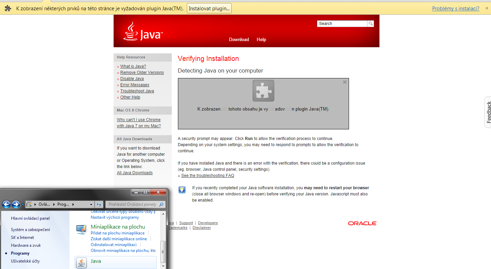The height and width of the screenshot is (269, 491).
Task: Open the Troubleshoot Java link
Action: pos(137,91)
